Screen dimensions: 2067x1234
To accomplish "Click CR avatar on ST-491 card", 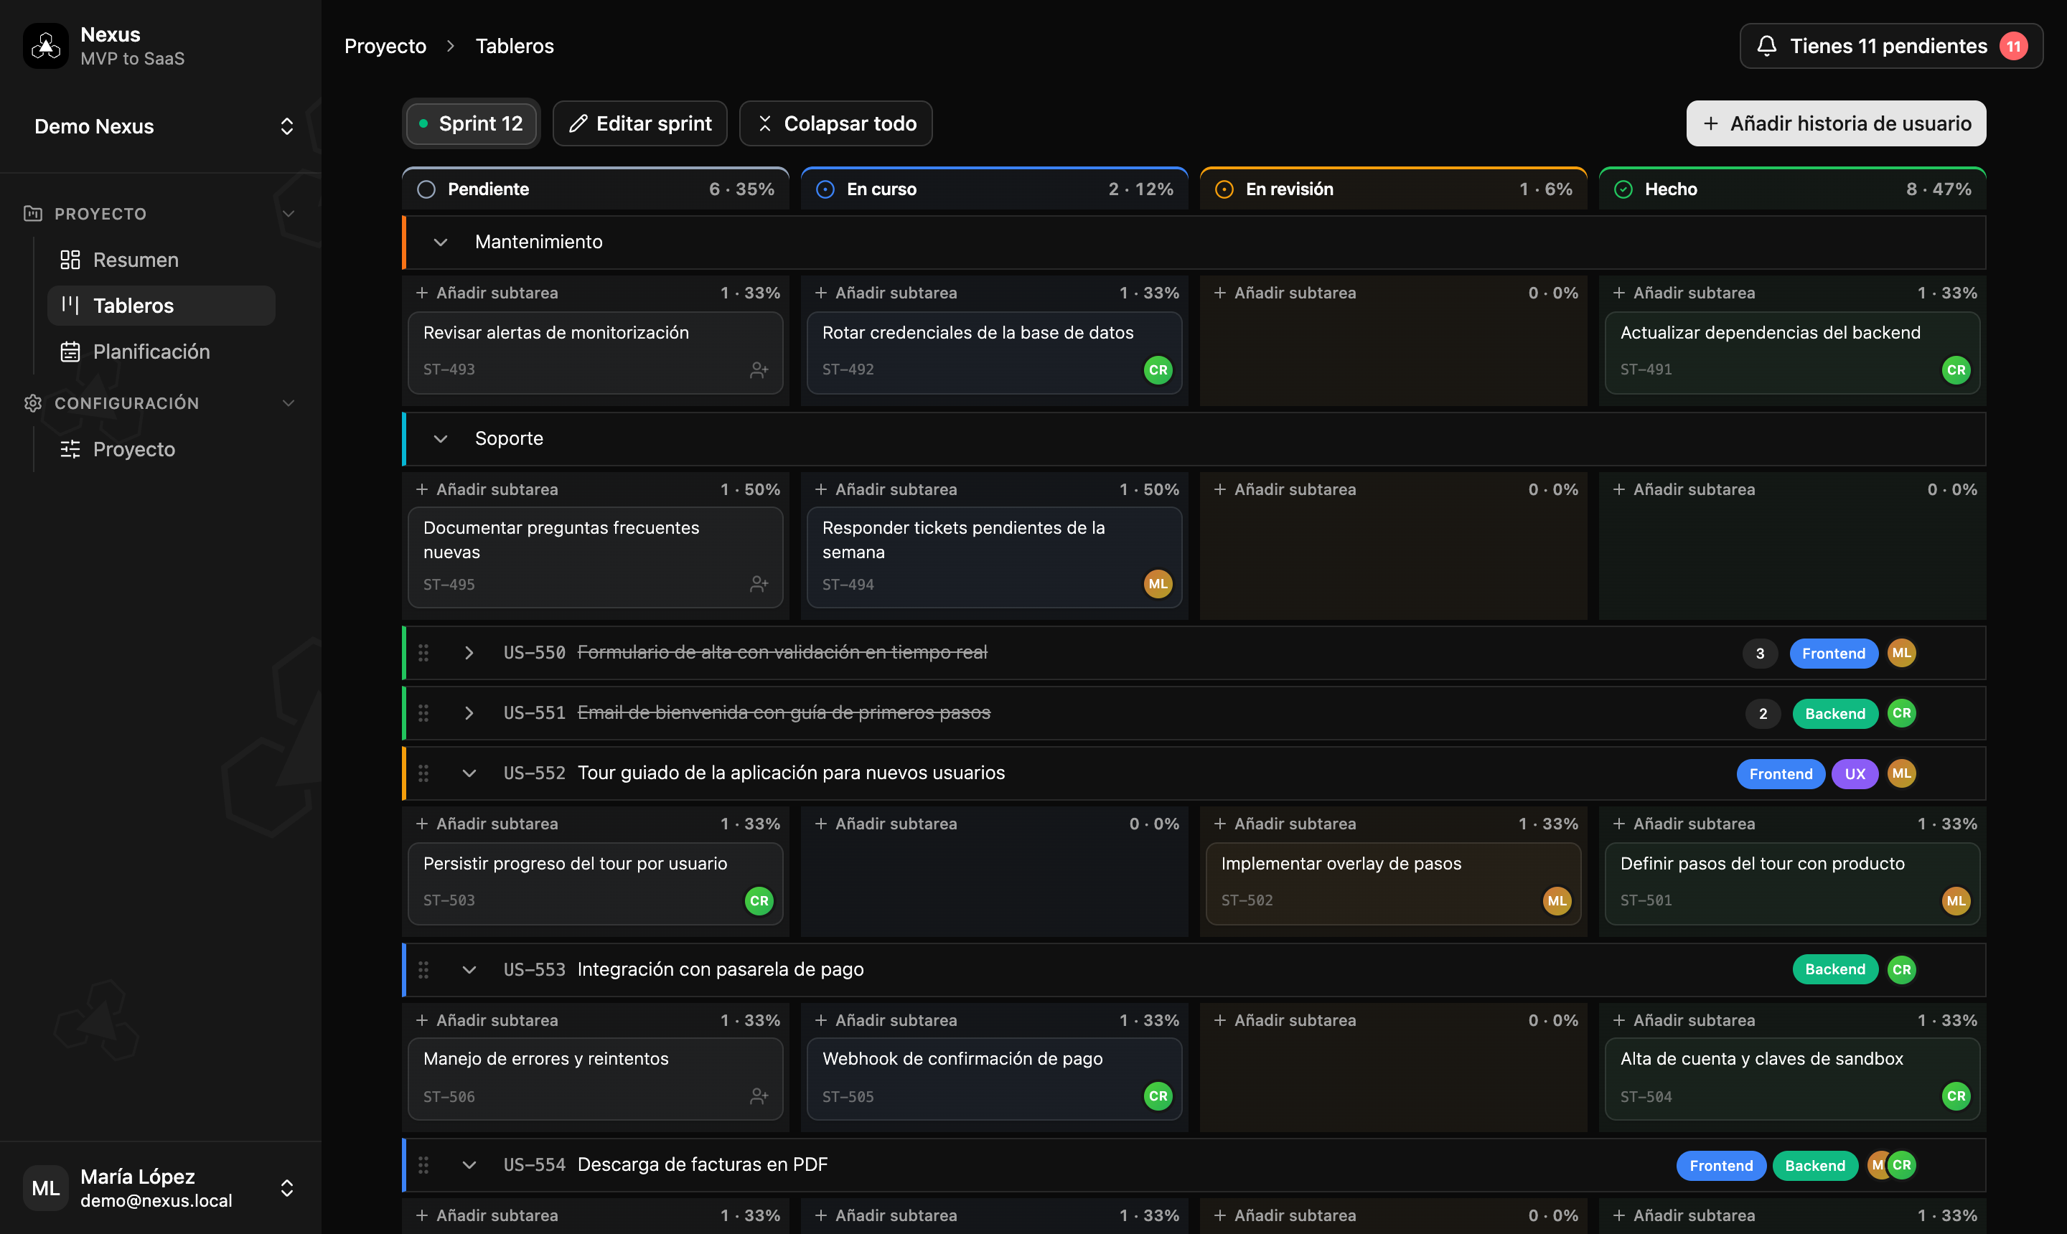I will (1956, 370).
